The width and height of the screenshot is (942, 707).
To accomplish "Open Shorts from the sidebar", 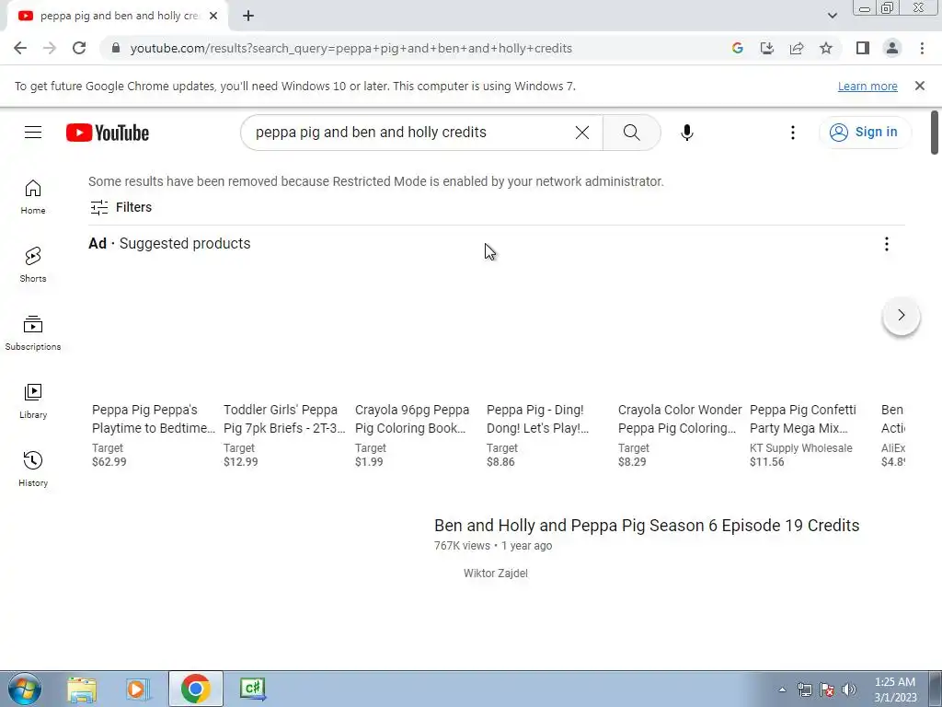I will point(33,264).
